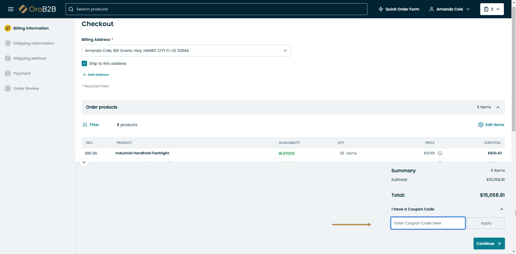Open the shopping list dropdown showing 3
The image size is (516, 254).
[492, 9]
